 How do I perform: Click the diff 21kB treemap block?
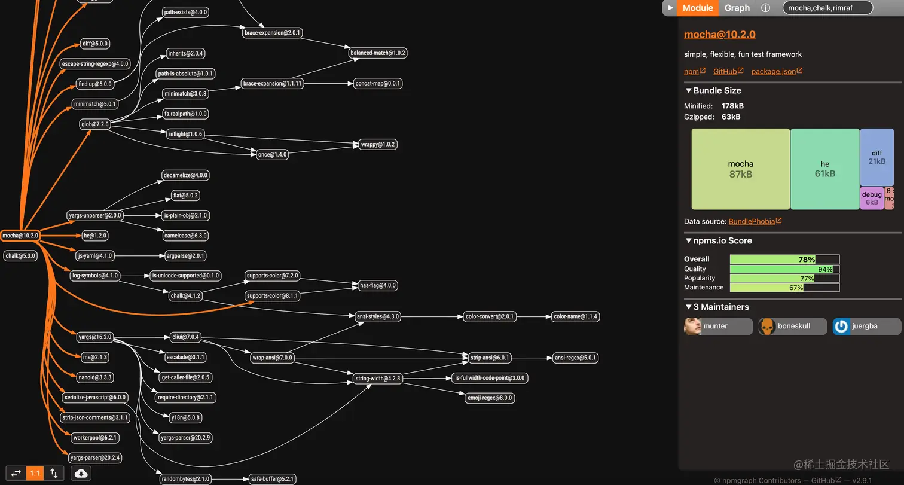coord(876,157)
